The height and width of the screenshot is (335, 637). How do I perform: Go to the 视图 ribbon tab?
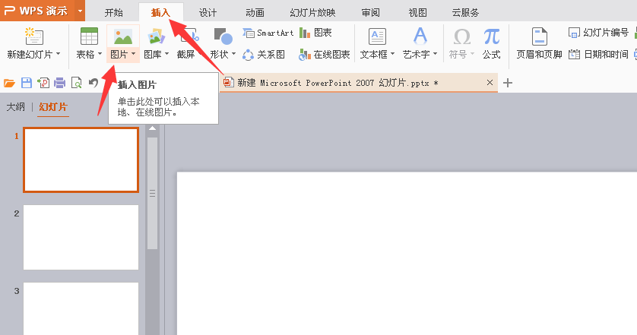(x=417, y=13)
